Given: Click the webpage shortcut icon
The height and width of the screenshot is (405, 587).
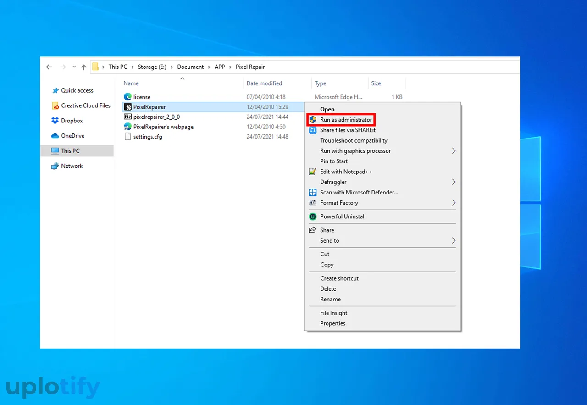Looking at the screenshot, I should tap(128, 127).
